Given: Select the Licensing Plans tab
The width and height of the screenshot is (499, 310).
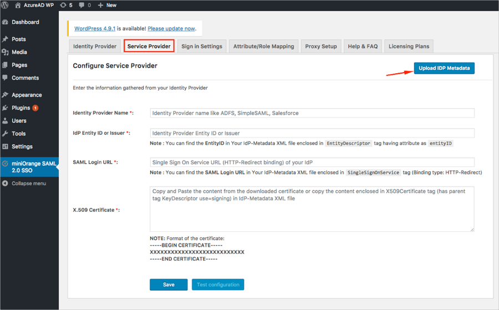Looking at the screenshot, I should (408, 46).
